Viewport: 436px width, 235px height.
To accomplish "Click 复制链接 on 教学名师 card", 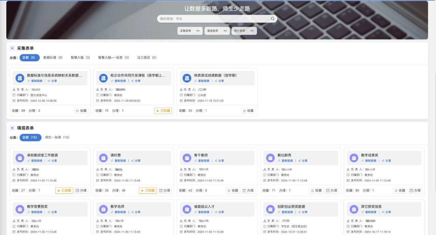I will pos(120,212).
